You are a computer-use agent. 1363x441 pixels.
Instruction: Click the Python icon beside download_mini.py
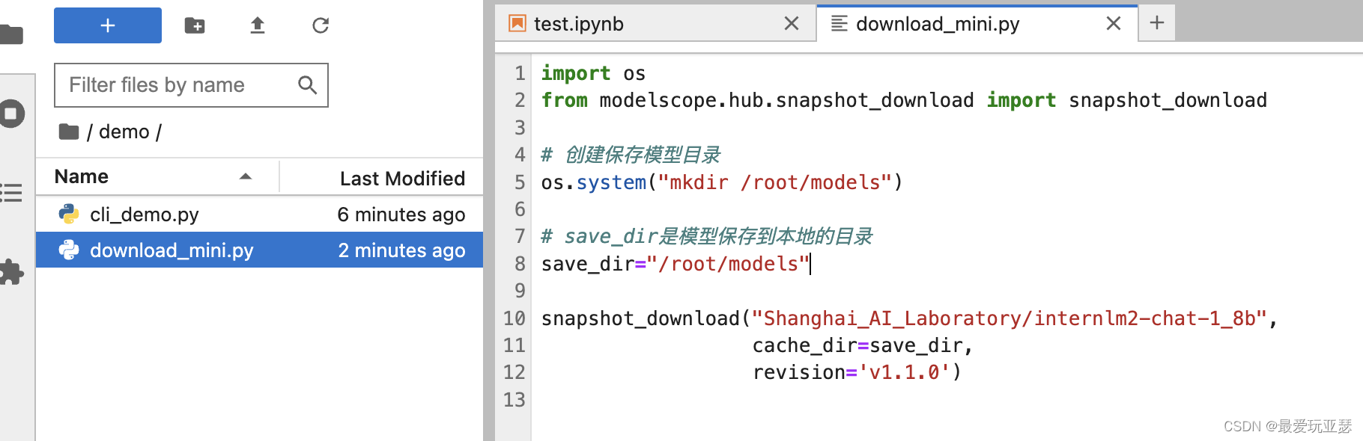coord(69,250)
